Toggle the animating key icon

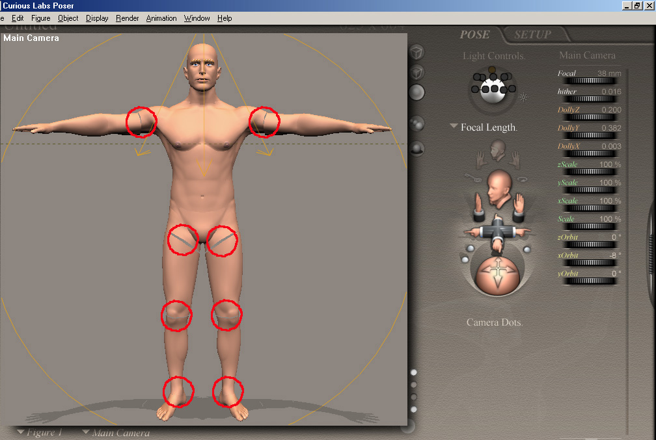click(472, 178)
